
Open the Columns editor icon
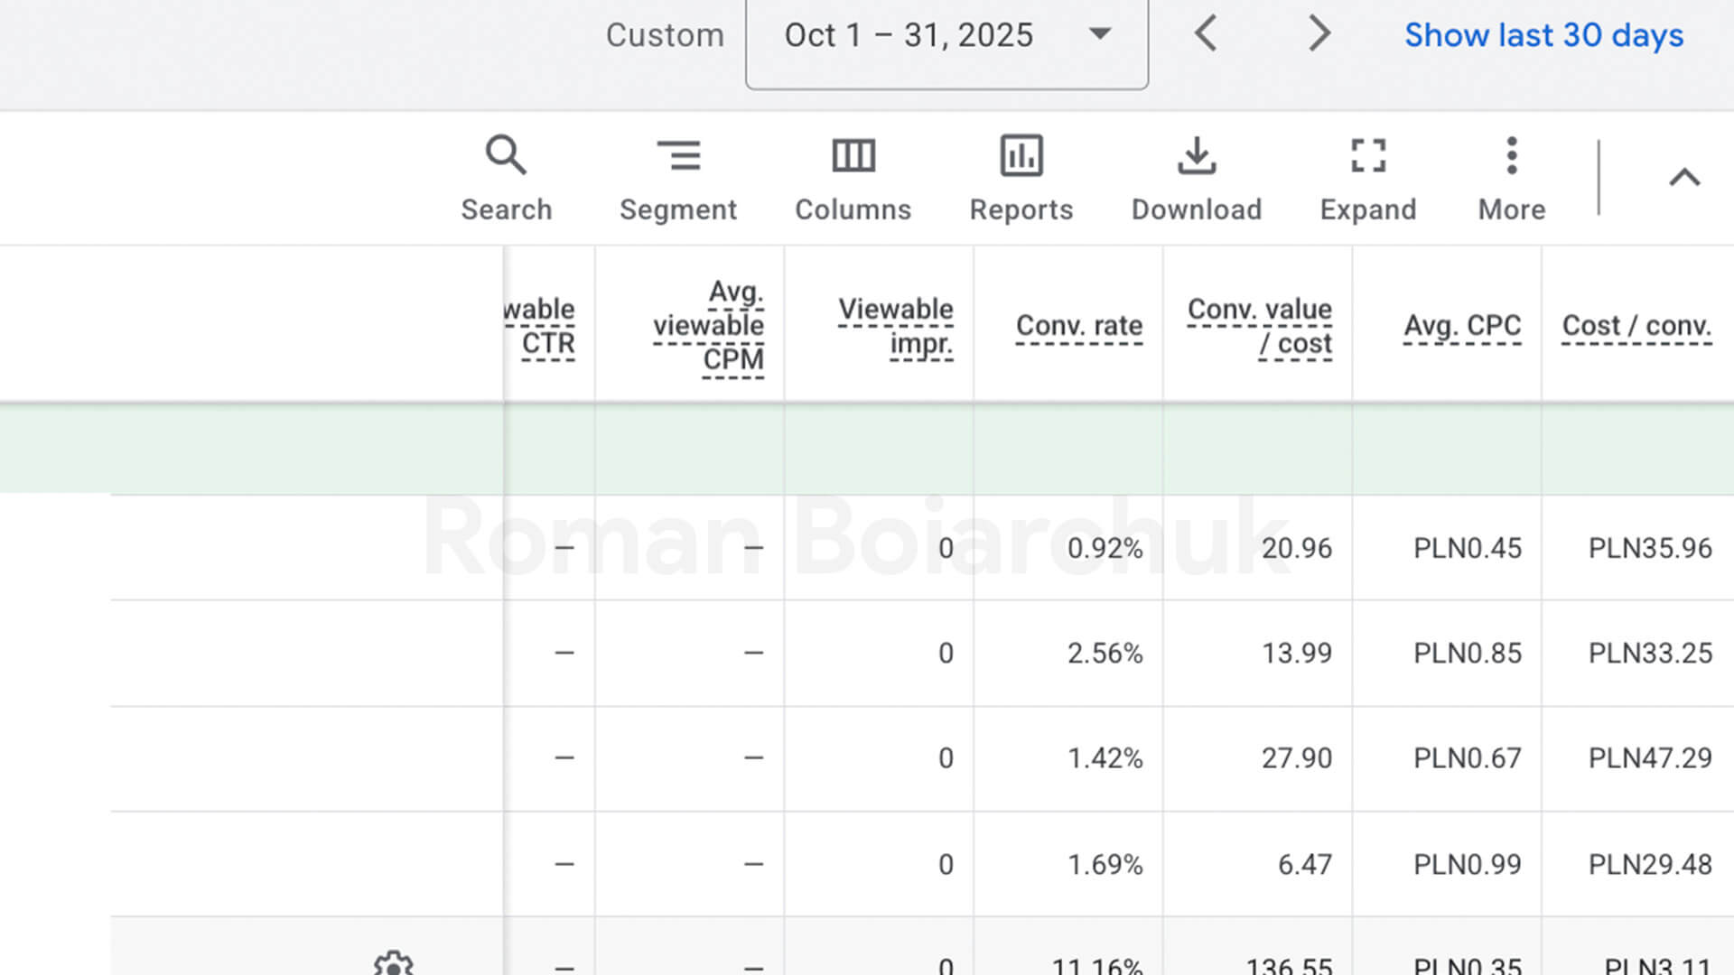coord(853,155)
